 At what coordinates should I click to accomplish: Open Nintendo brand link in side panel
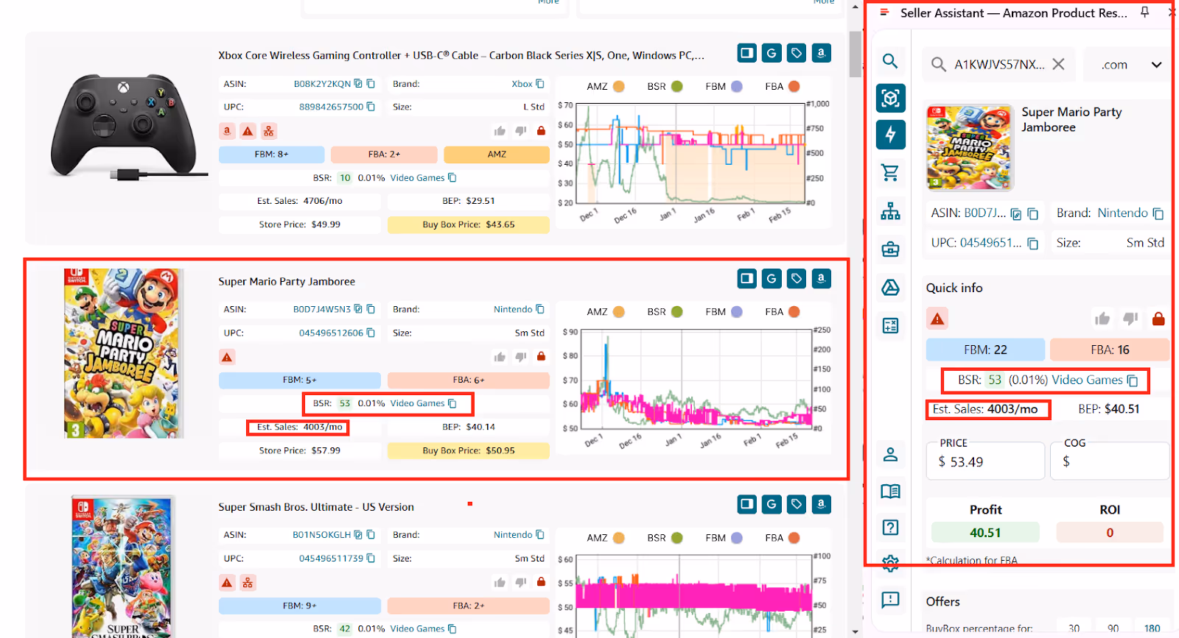coord(1122,213)
